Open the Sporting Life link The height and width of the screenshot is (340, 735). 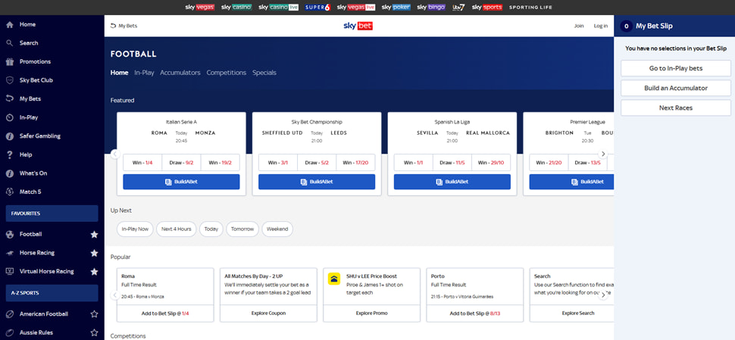530,7
